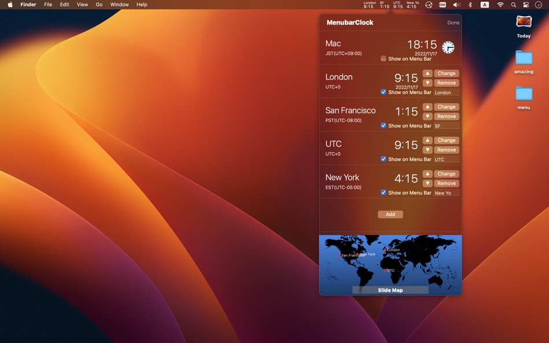The height and width of the screenshot is (343, 549).
Task: Uncheck Show on Menu Bar for San Francisco
Action: (x=383, y=125)
